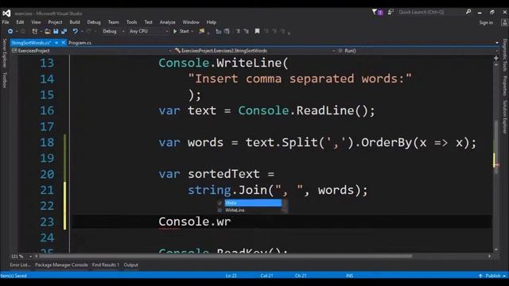
Task: Switch to the Program.cs tab
Action: click(x=80, y=43)
